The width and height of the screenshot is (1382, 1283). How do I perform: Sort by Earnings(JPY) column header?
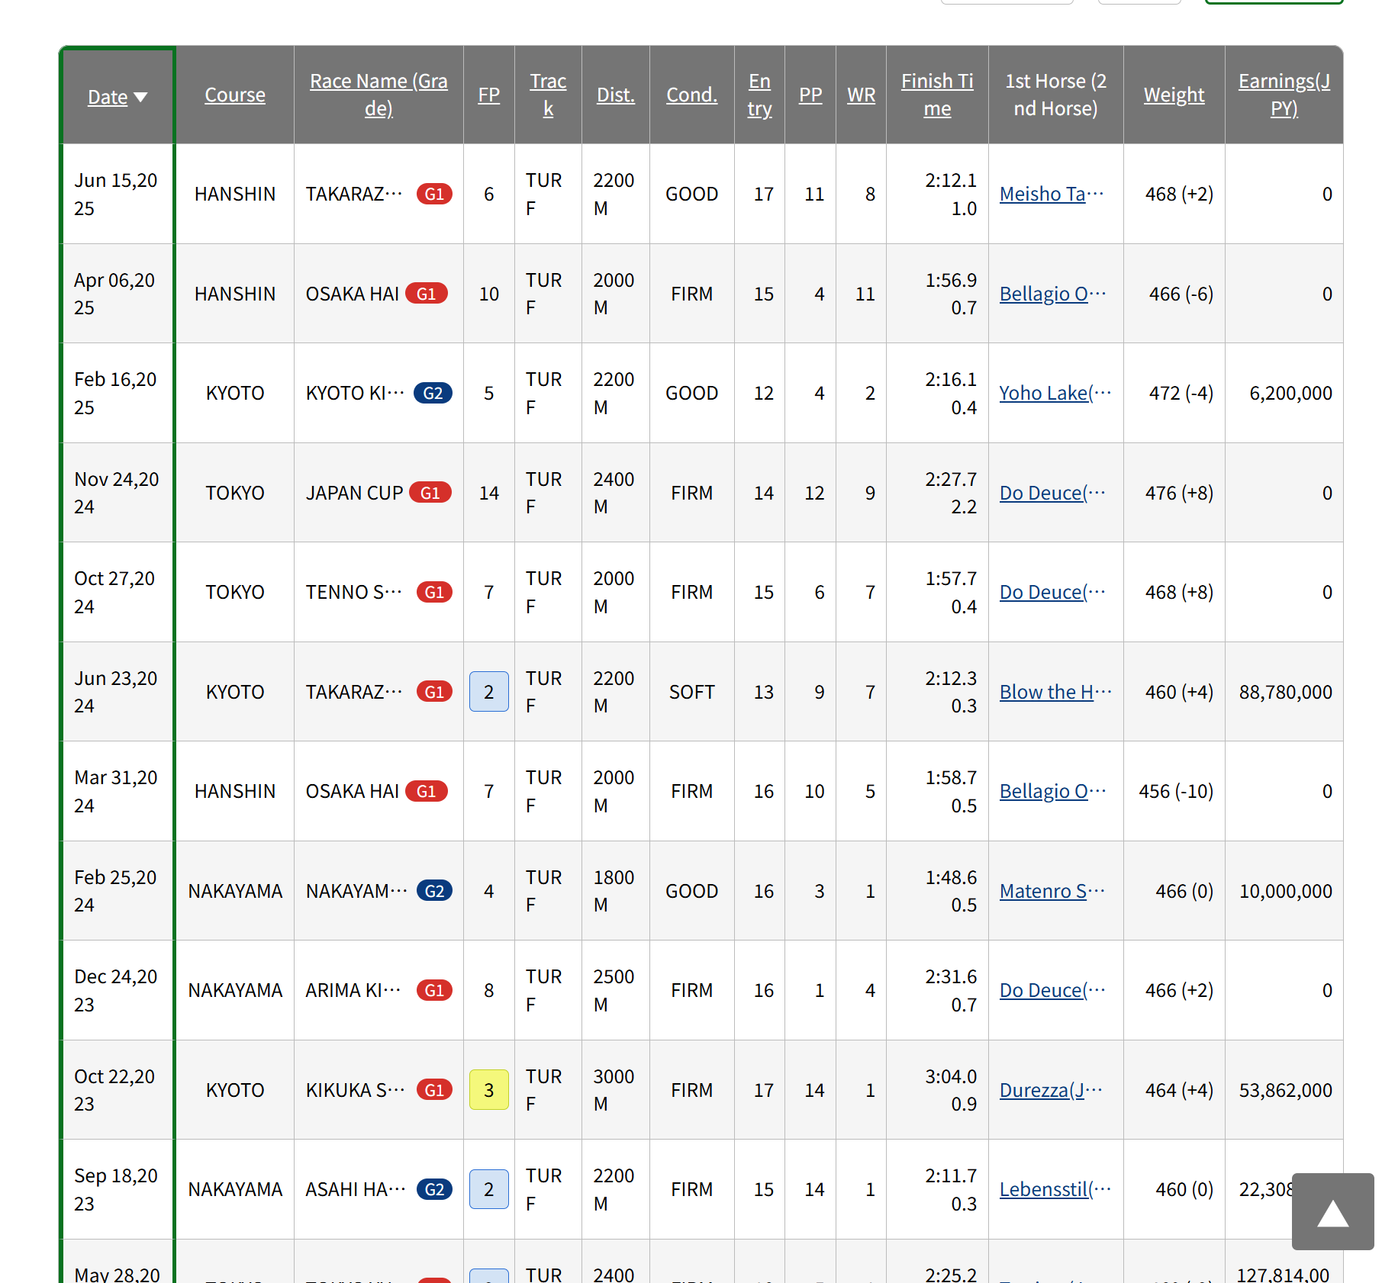click(x=1284, y=95)
